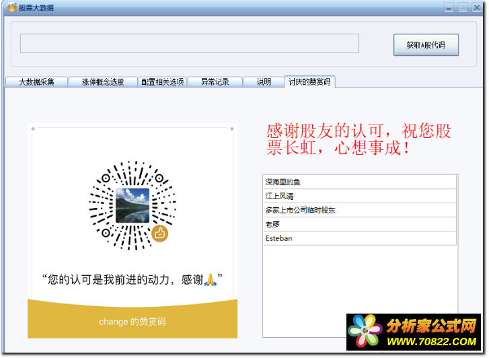Select the 深海里的鱼 list row
Image resolution: width=489 pixels, height=358 pixels.
[360, 182]
